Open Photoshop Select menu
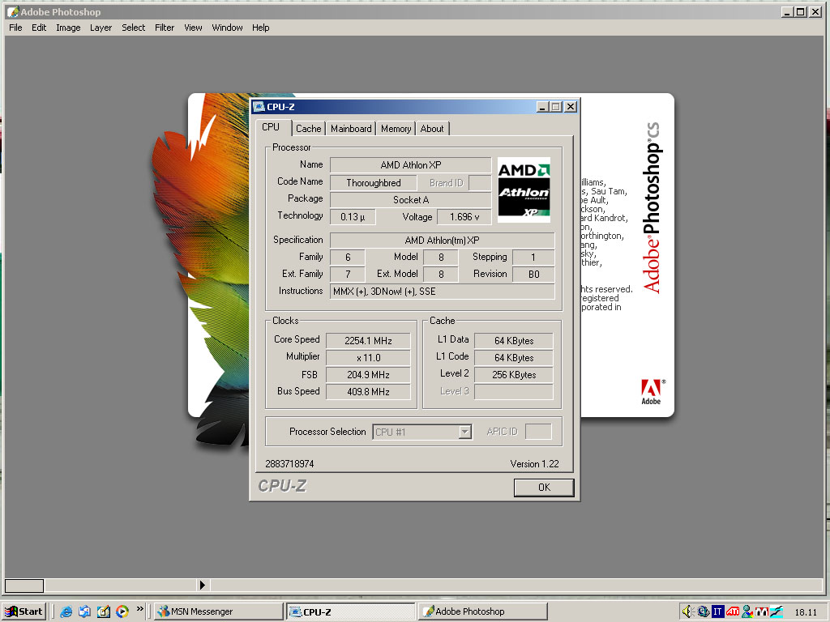The image size is (830, 622). (134, 28)
